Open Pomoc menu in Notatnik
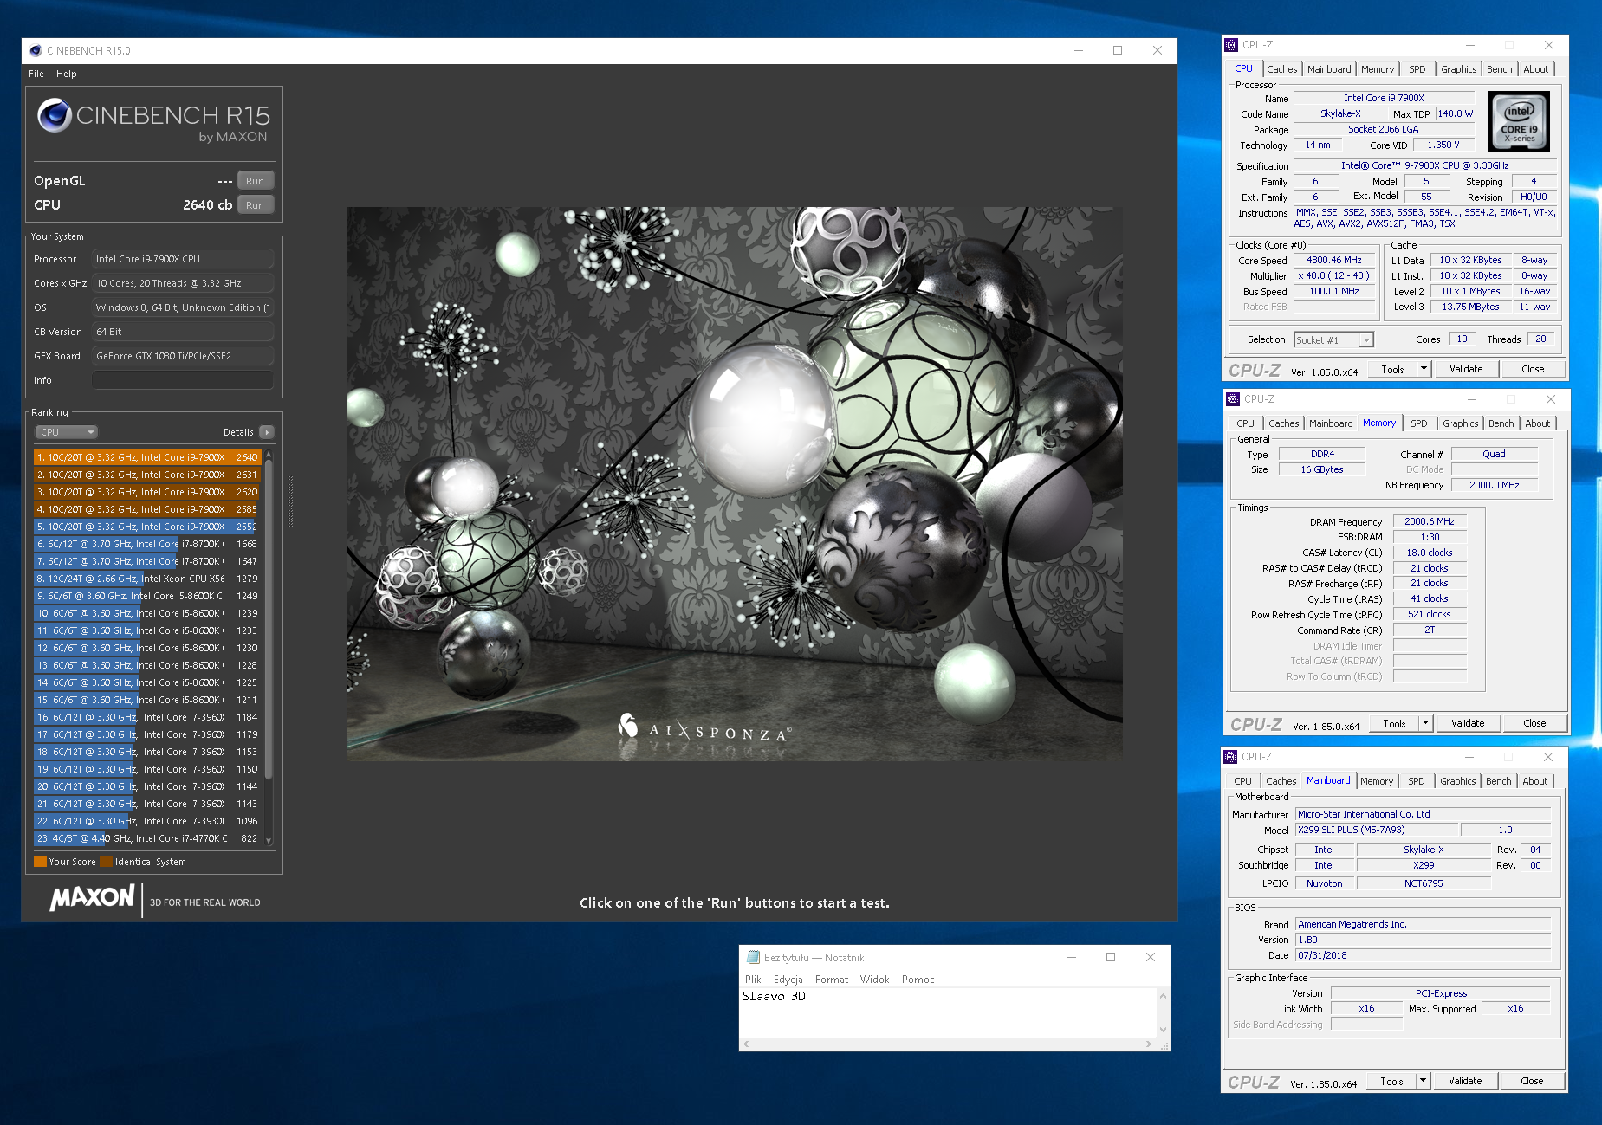1602x1125 pixels. click(x=918, y=980)
